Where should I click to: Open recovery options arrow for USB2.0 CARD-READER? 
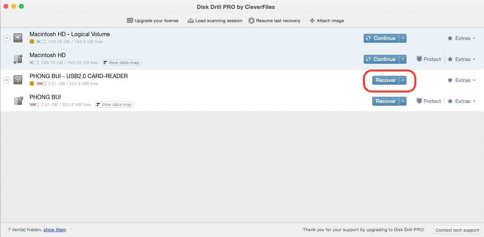[x=403, y=80]
